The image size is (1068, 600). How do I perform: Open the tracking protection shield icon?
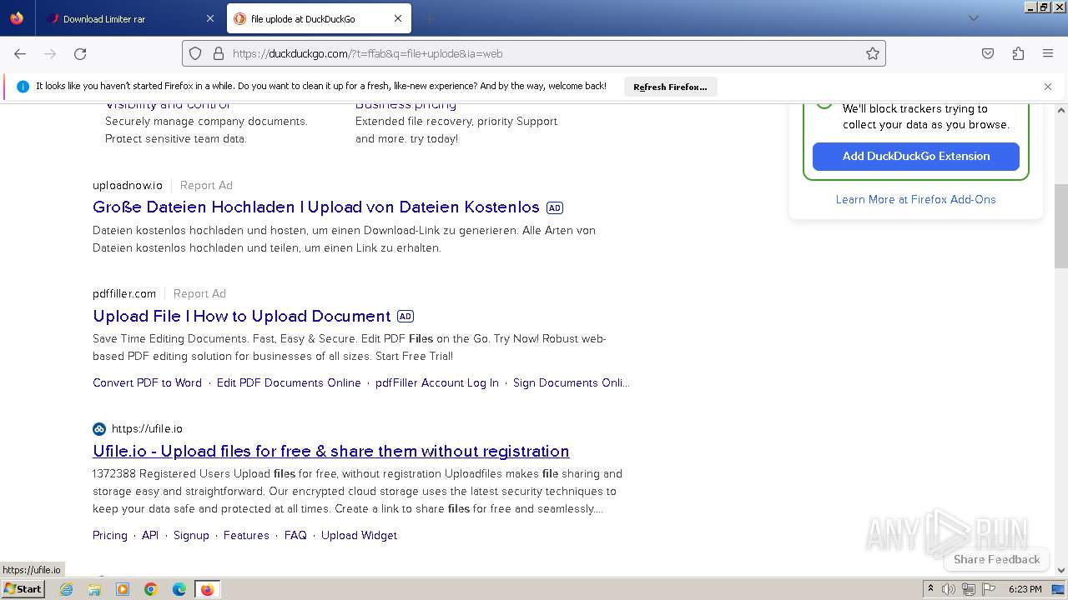click(x=195, y=53)
